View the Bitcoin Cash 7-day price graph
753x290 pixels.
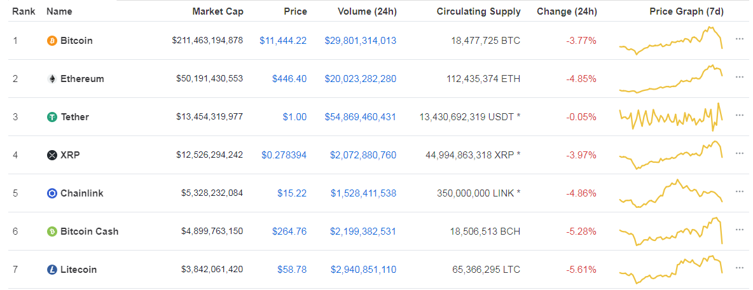(671, 231)
